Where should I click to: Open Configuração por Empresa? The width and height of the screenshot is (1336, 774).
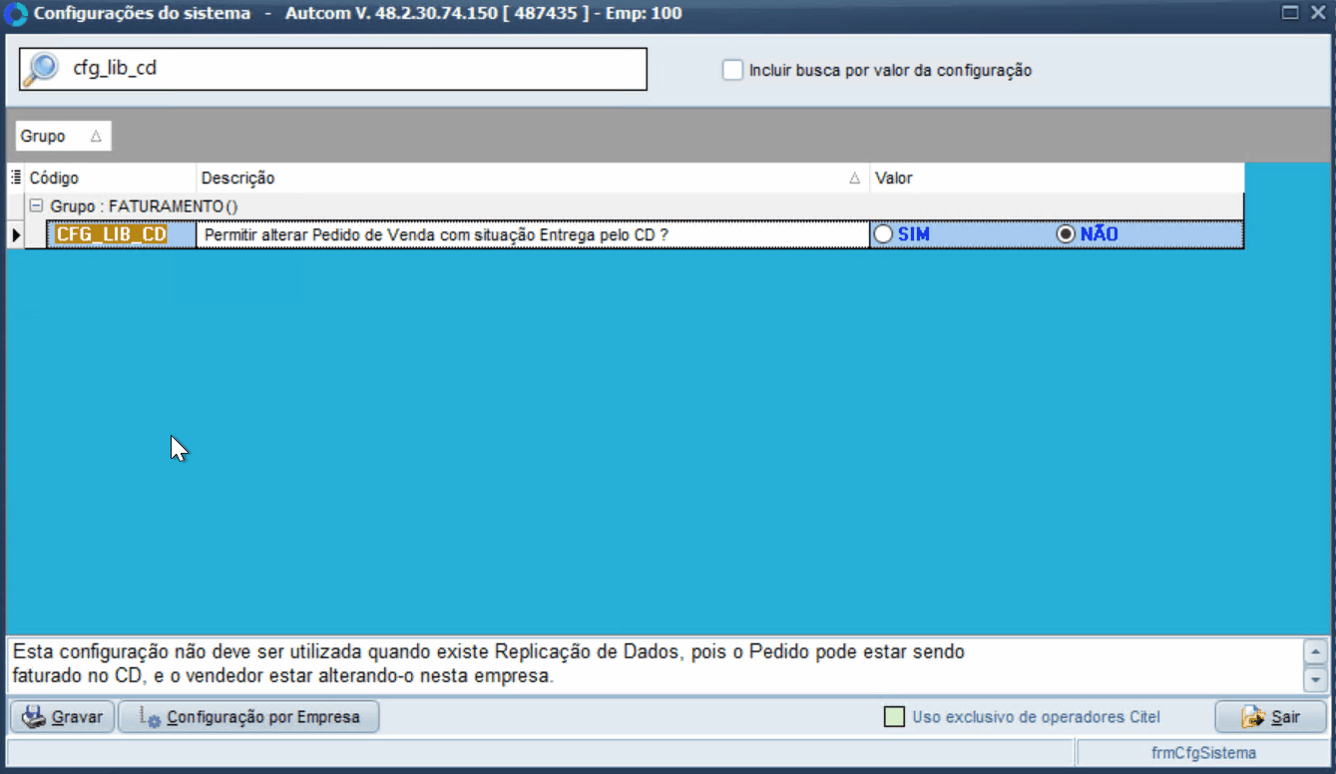point(248,717)
